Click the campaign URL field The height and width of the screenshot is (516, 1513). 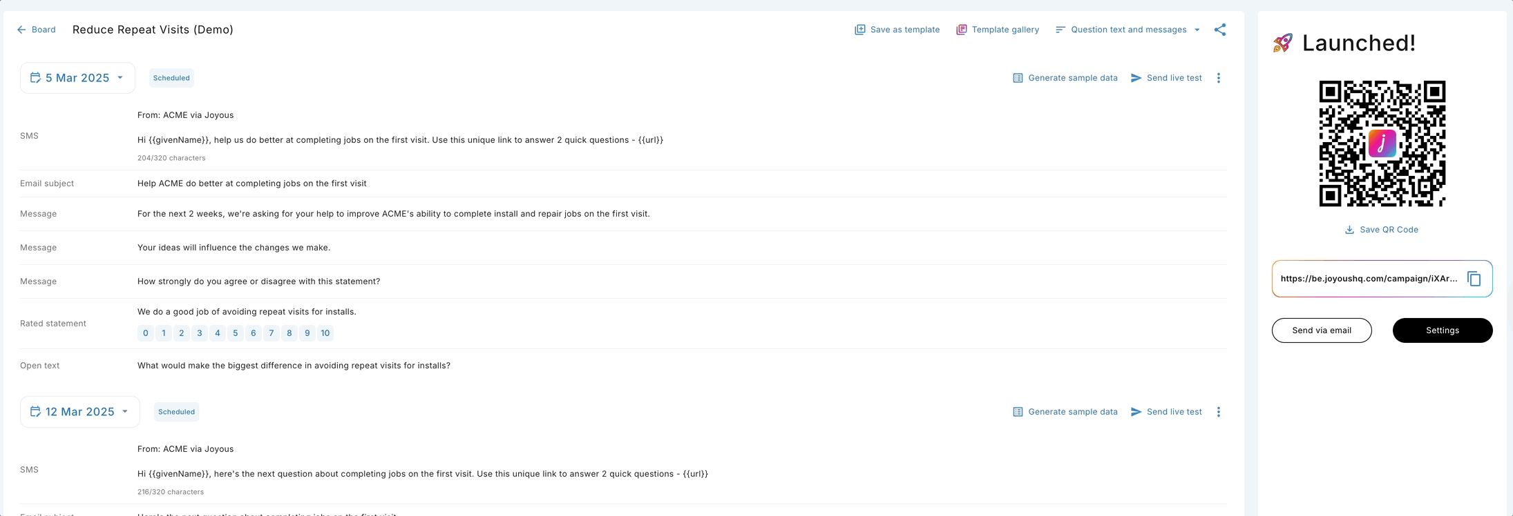pos(1368,279)
